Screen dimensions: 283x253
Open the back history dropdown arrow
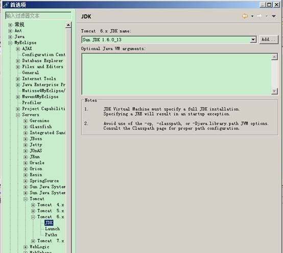(252, 16)
